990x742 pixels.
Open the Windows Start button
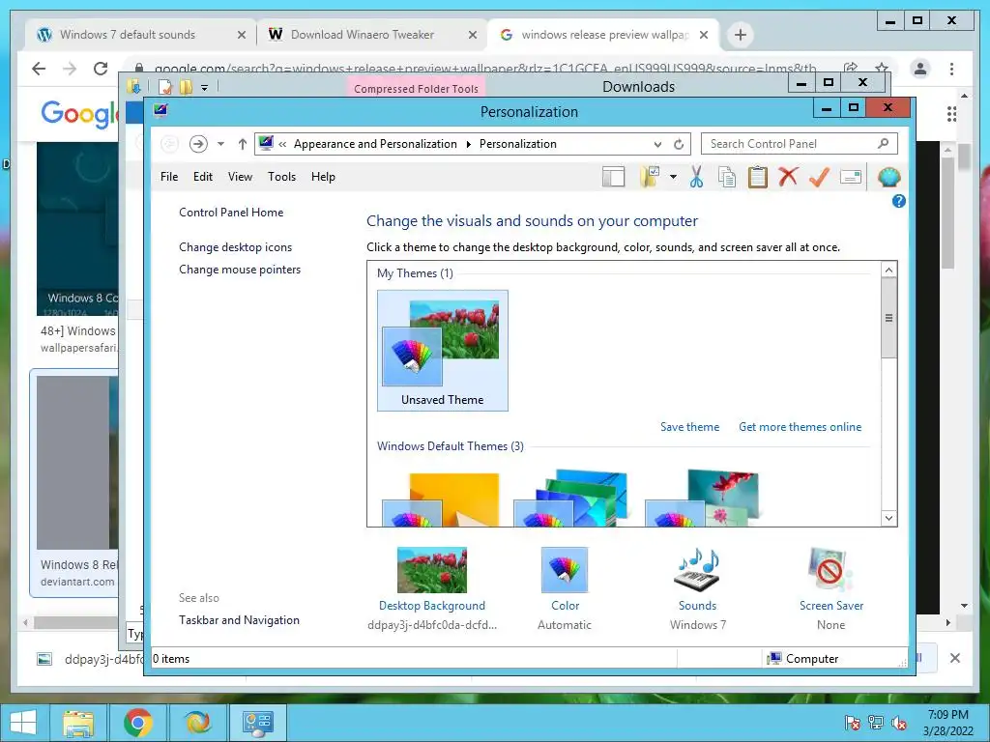click(23, 723)
